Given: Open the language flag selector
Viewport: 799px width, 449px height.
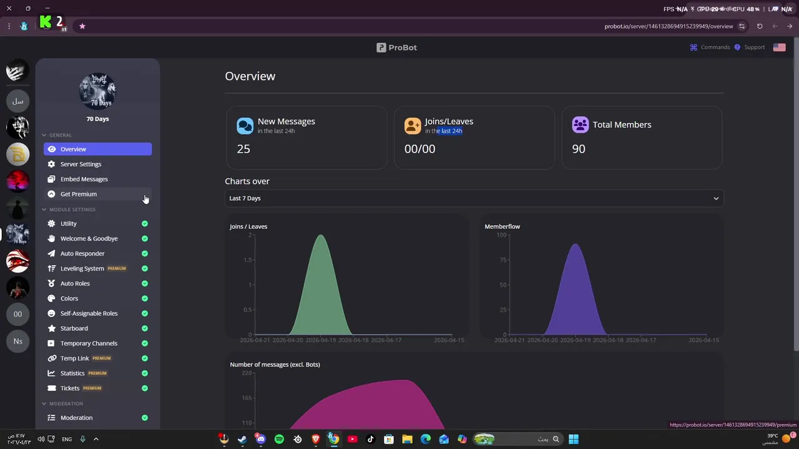Looking at the screenshot, I should 779,47.
